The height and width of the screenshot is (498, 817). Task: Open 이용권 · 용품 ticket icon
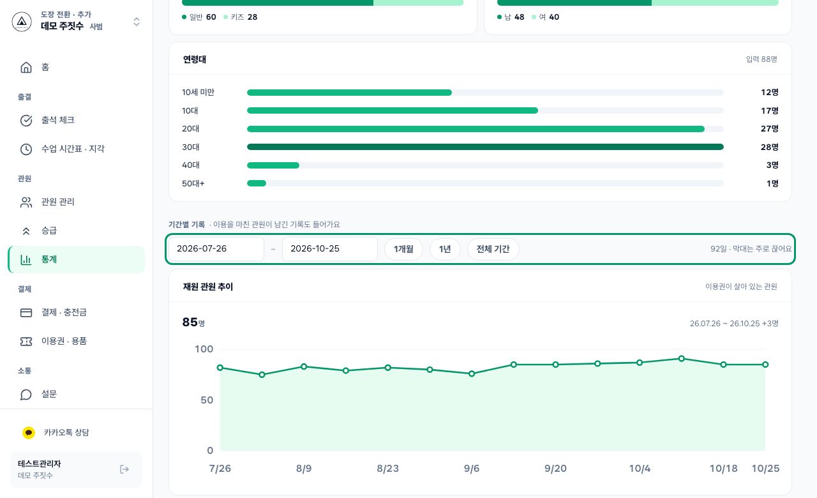[26, 342]
